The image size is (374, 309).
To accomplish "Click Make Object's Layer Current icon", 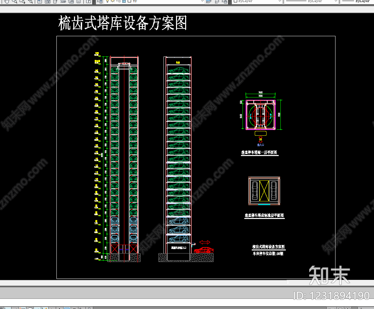I will tap(209, 1).
